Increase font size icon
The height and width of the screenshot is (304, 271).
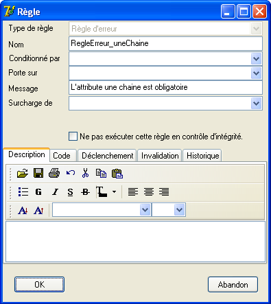(x=38, y=210)
